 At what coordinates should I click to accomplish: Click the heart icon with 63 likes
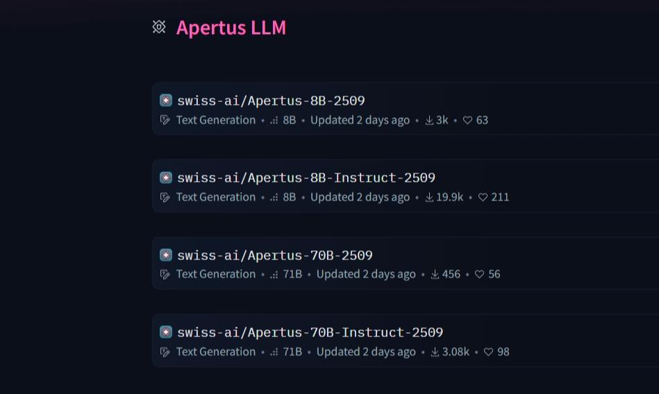(x=467, y=120)
